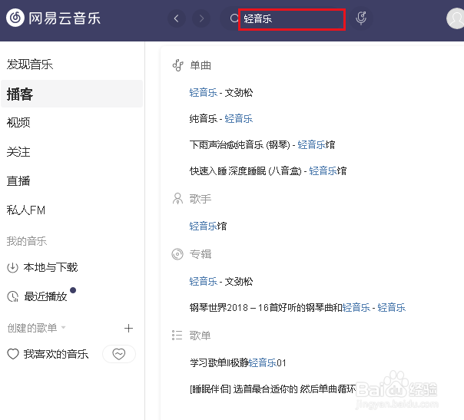Click the search magnifier icon
The width and height of the screenshot is (464, 420).
[x=234, y=18]
